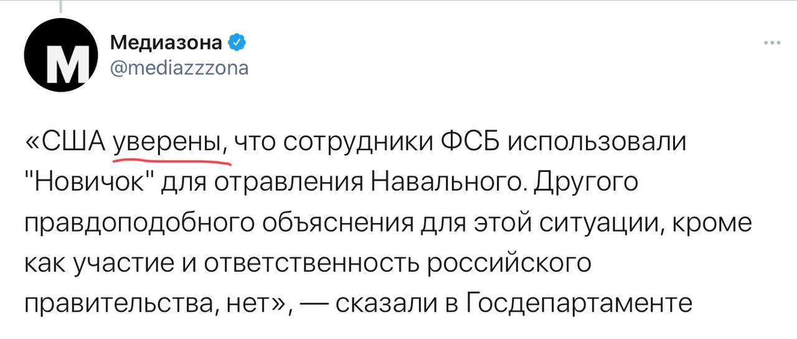Click the Медиазона profile avatar
The image size is (797, 339).
click(58, 60)
